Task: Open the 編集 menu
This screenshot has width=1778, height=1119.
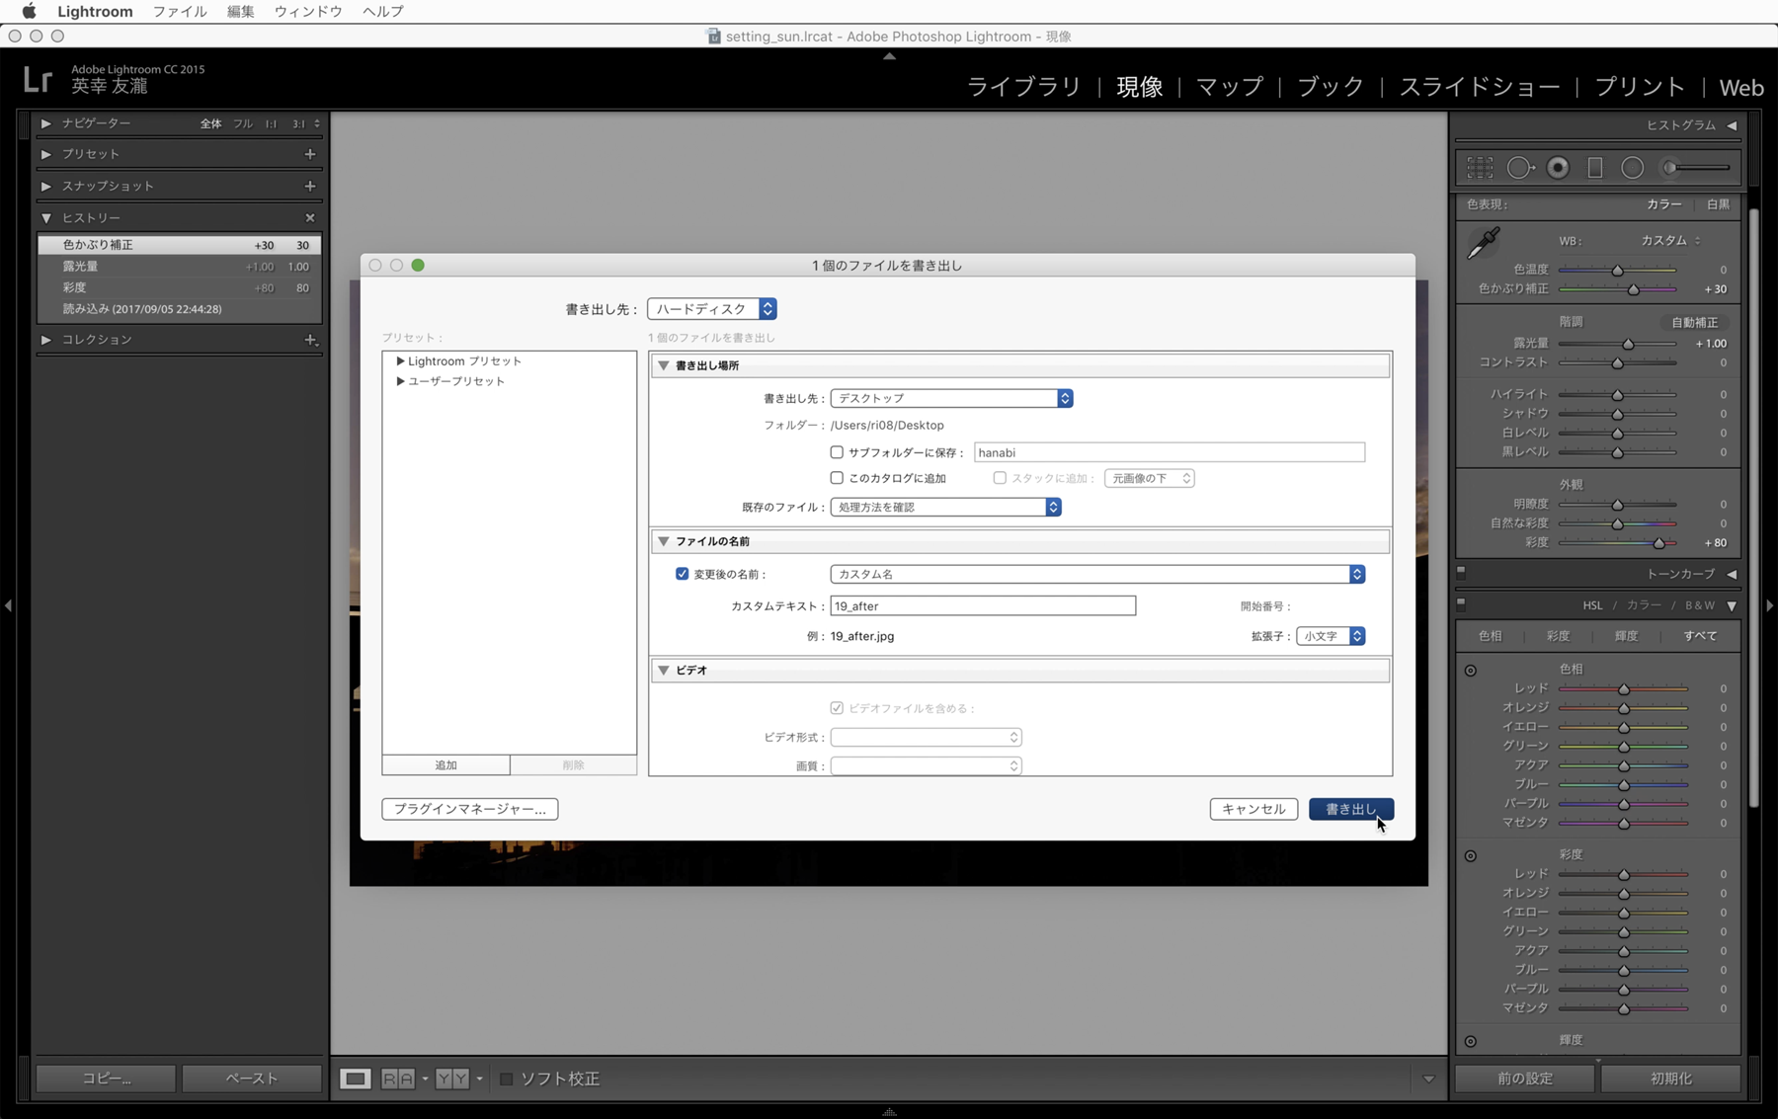Action: click(x=241, y=12)
